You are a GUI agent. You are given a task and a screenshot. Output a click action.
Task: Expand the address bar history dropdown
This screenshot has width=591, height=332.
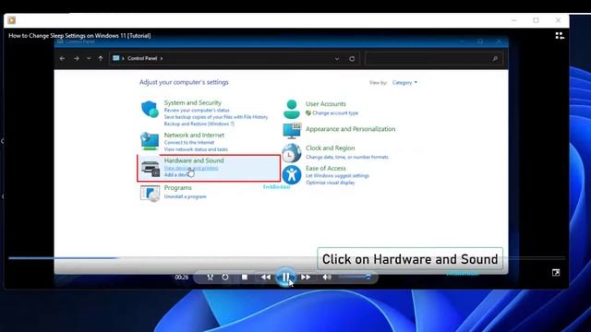(336, 59)
